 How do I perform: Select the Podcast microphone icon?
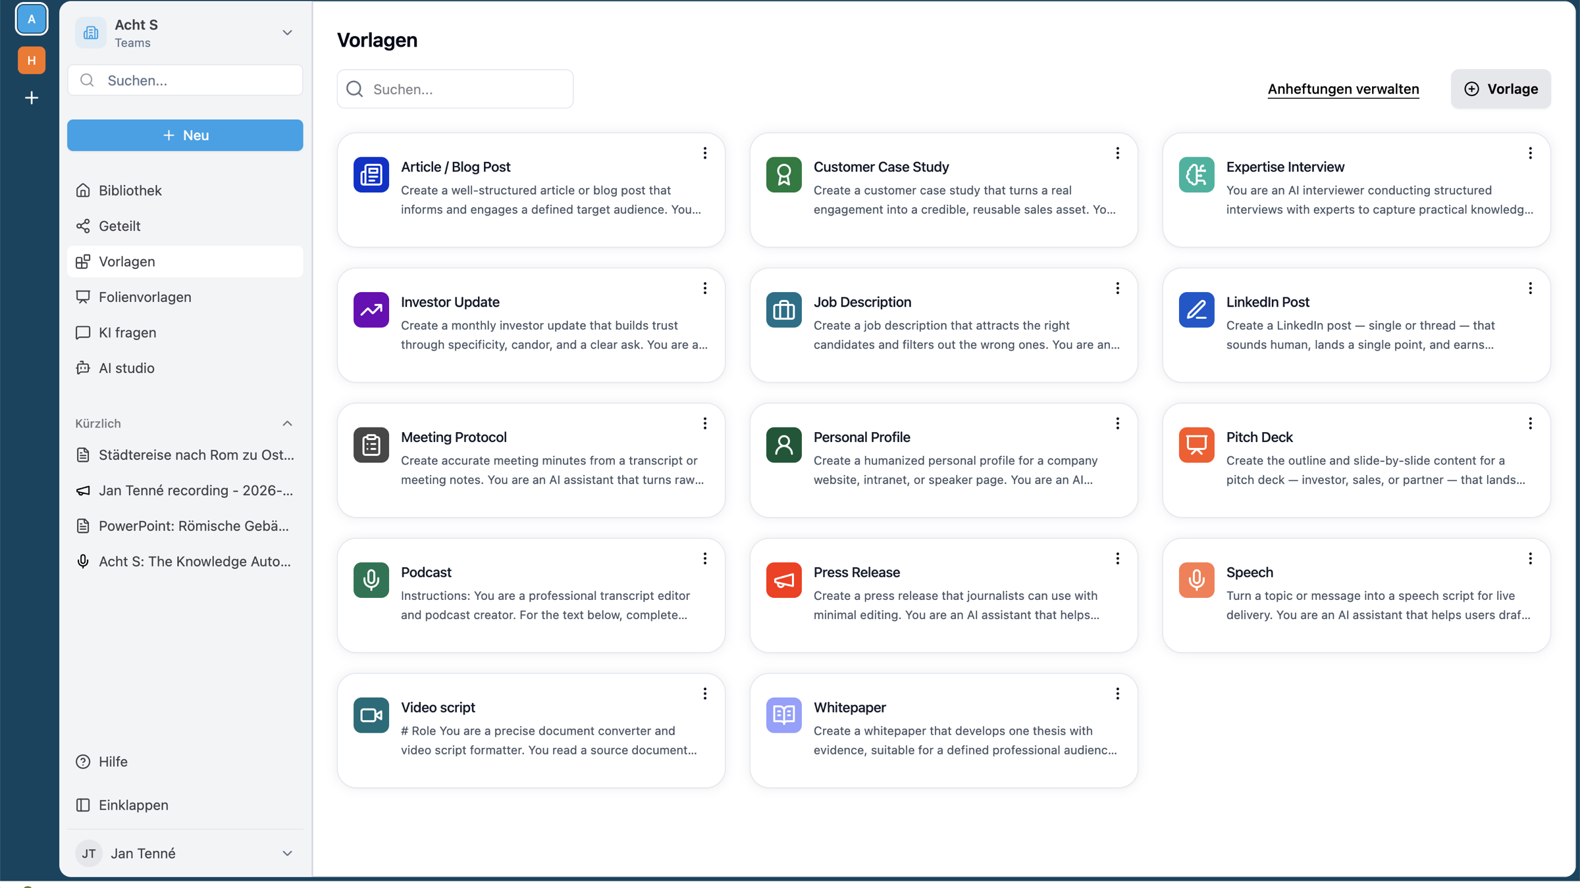[x=371, y=580]
